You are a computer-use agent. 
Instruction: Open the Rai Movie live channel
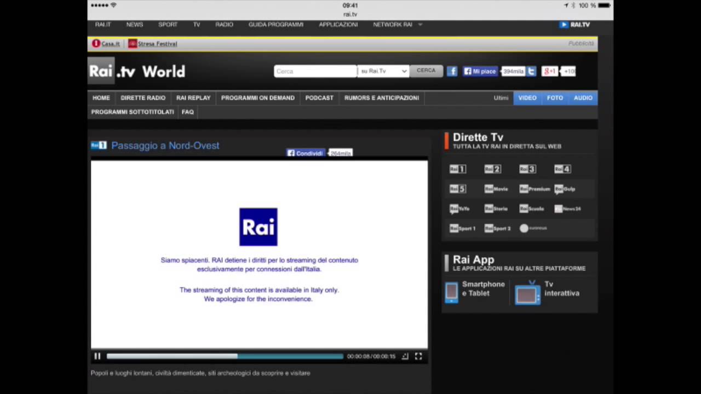pos(496,189)
